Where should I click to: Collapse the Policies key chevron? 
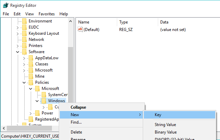(24, 82)
